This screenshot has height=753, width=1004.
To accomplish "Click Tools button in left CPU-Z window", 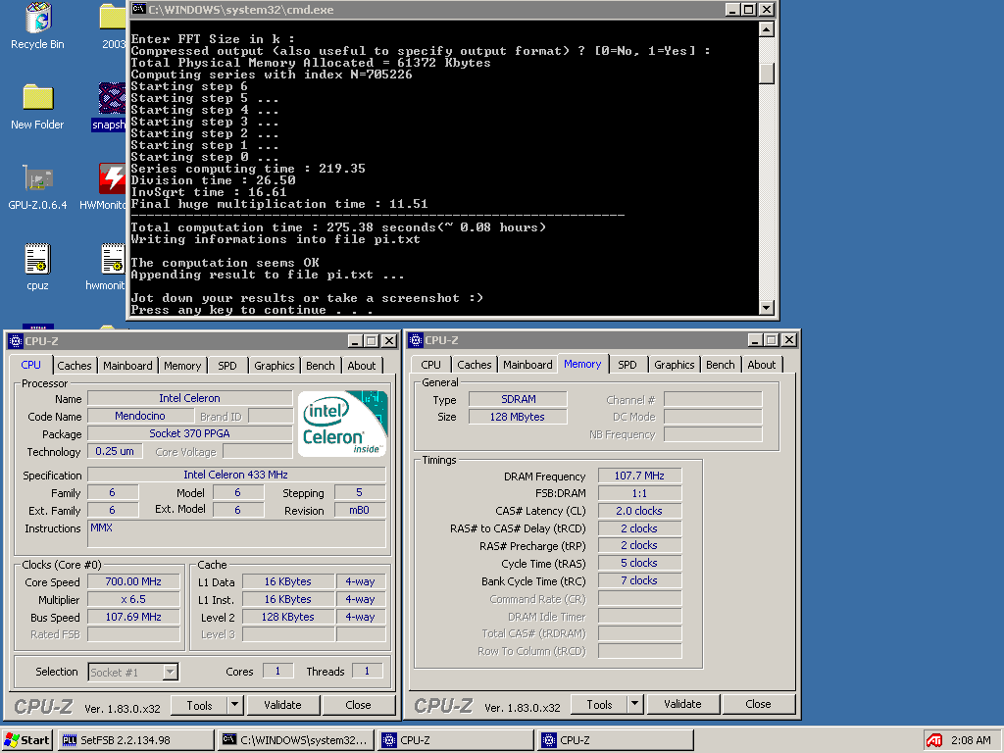I will pyautogui.click(x=199, y=705).
